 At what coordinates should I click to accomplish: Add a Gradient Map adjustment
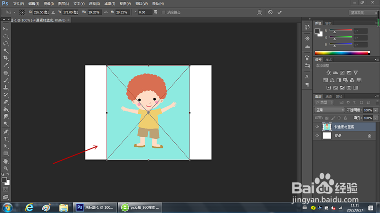[x=355, y=88]
